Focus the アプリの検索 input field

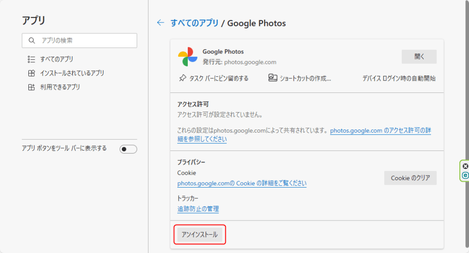click(x=80, y=40)
